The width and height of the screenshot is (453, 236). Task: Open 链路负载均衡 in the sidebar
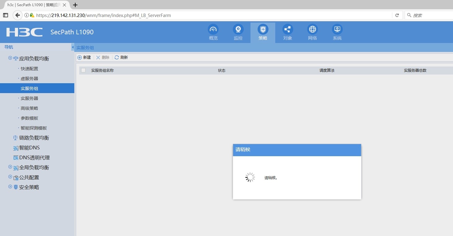point(34,138)
